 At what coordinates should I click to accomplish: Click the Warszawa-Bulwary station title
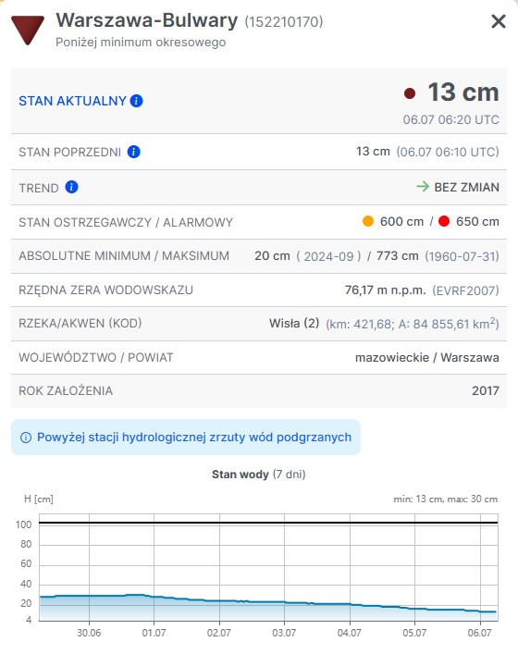tap(147, 20)
